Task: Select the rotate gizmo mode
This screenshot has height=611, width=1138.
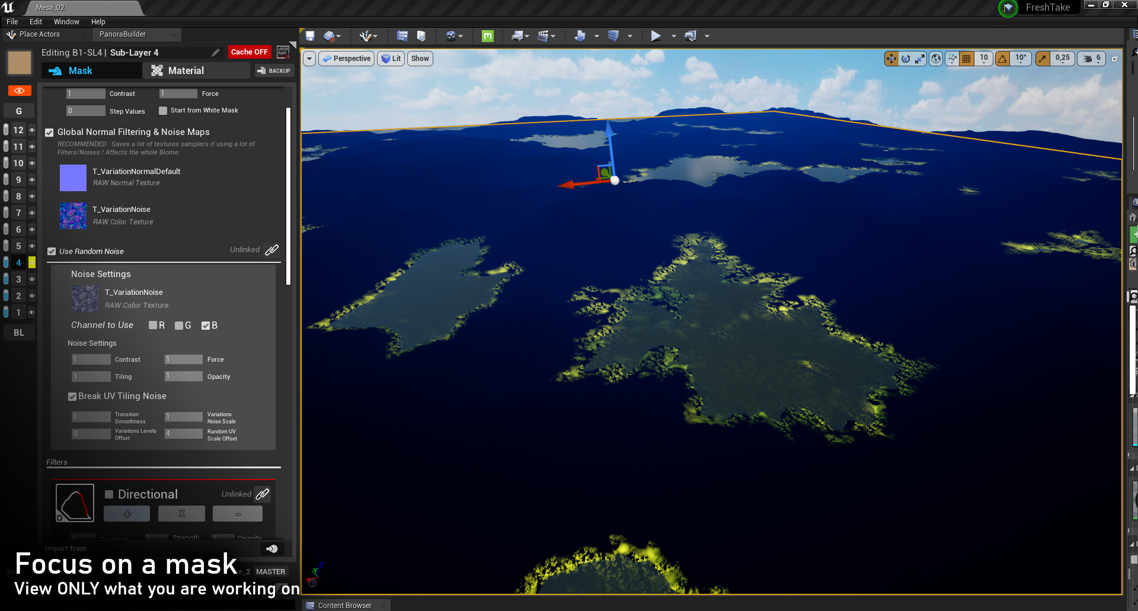Action: pyautogui.click(x=906, y=59)
